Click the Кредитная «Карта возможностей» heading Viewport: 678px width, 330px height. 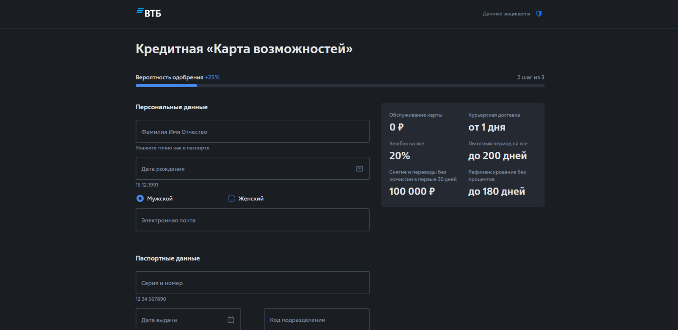pos(244,49)
